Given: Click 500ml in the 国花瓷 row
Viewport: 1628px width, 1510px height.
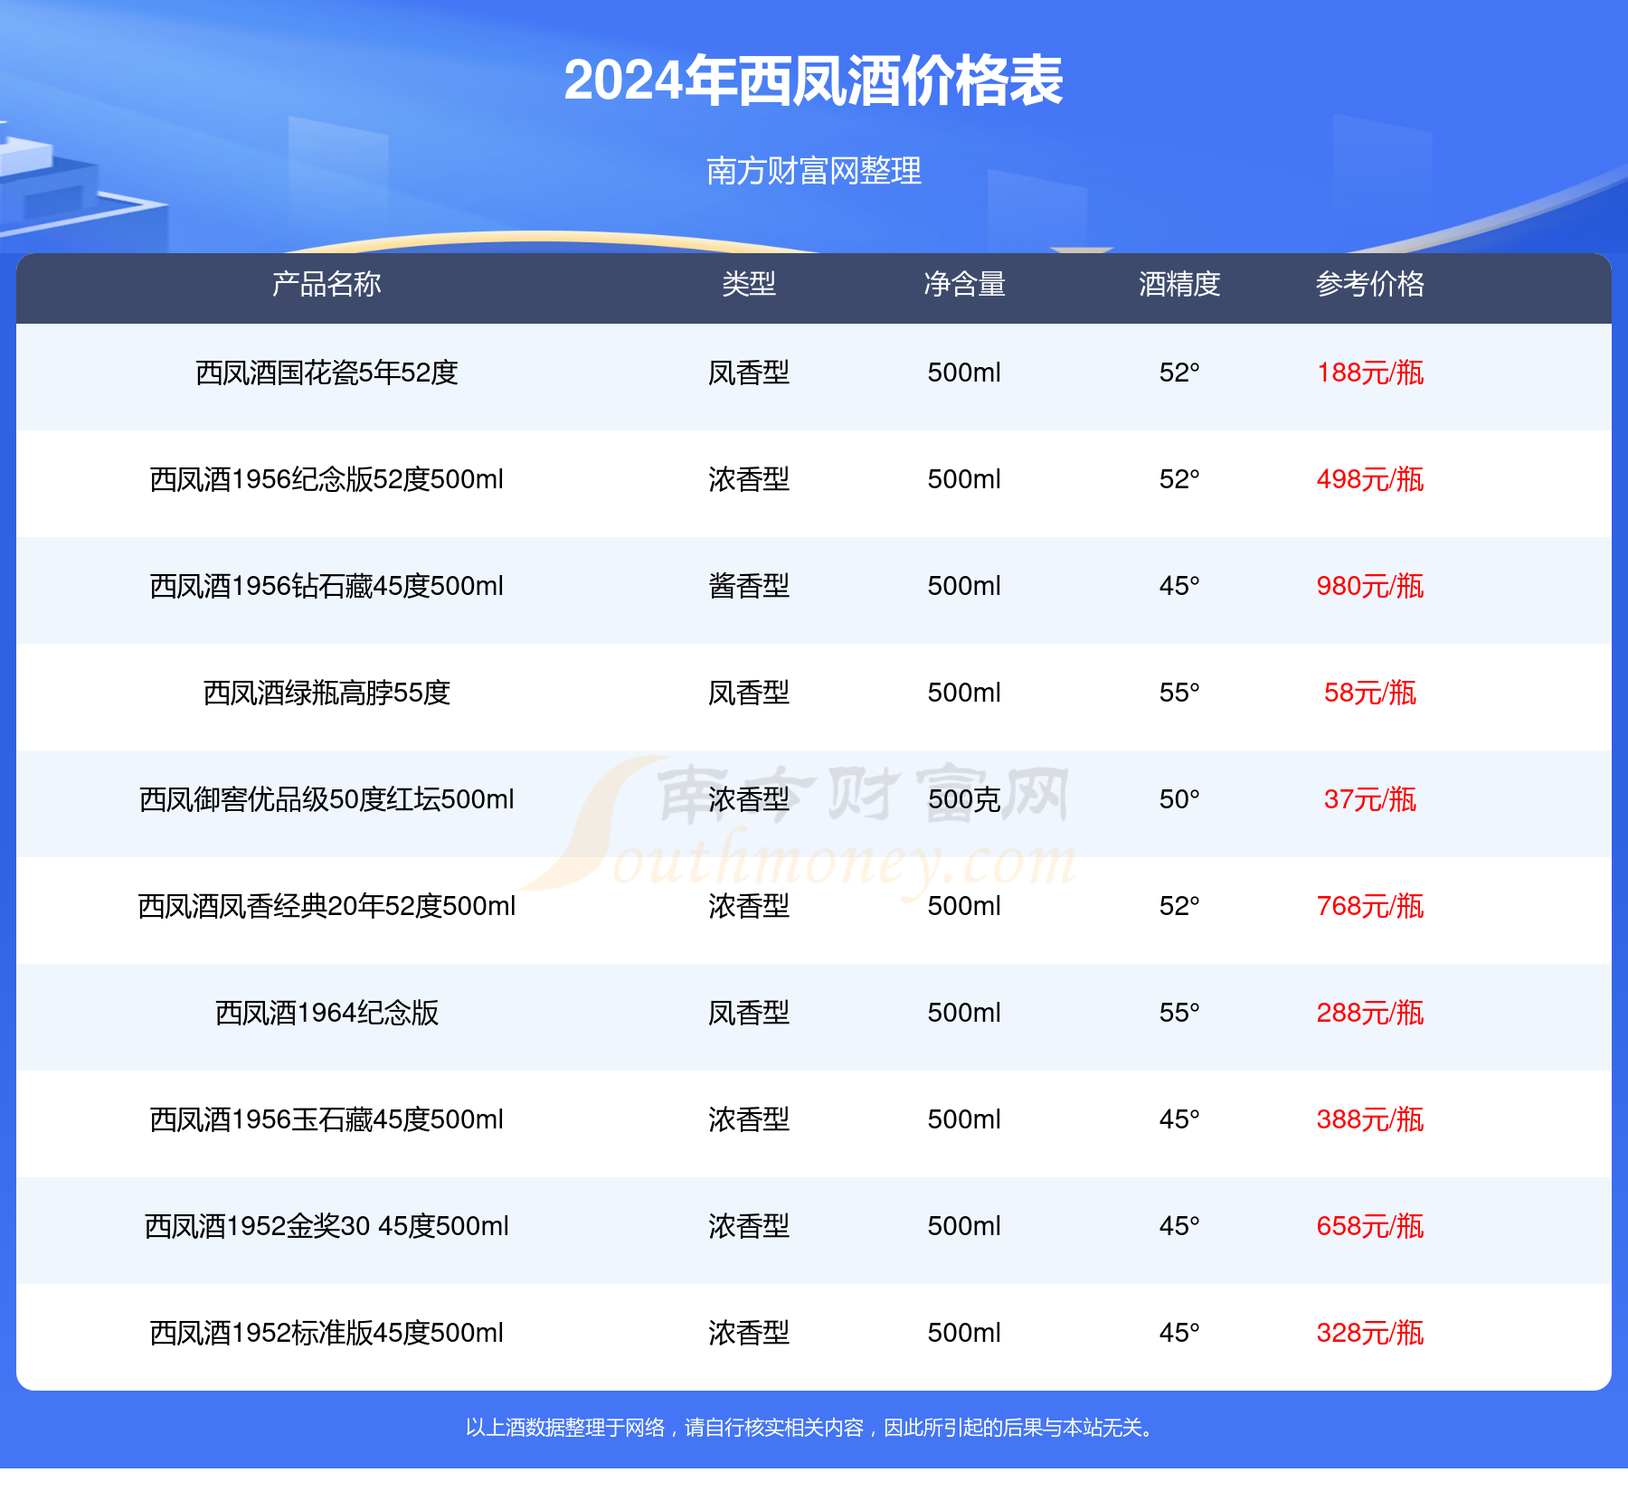Looking at the screenshot, I should tap(964, 373).
